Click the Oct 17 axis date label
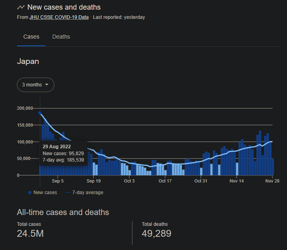This screenshot has width=287, height=250. 165,181
